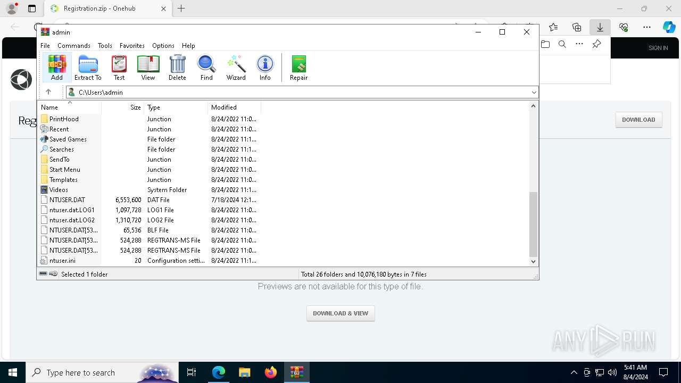
Task: Click the View toolbar icon
Action: click(148, 68)
